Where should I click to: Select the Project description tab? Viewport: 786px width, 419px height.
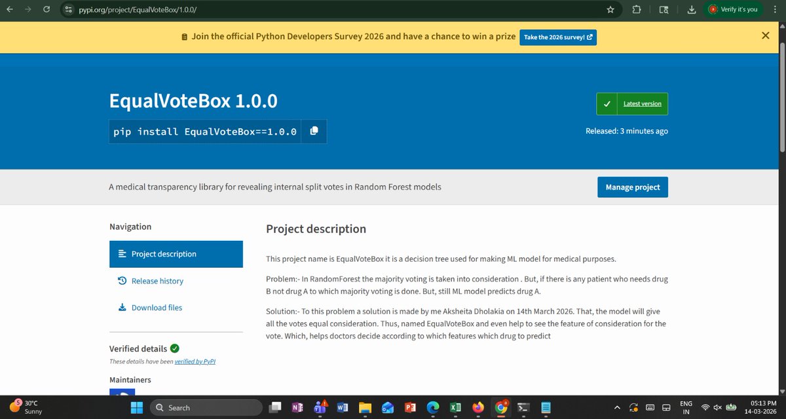coord(176,254)
